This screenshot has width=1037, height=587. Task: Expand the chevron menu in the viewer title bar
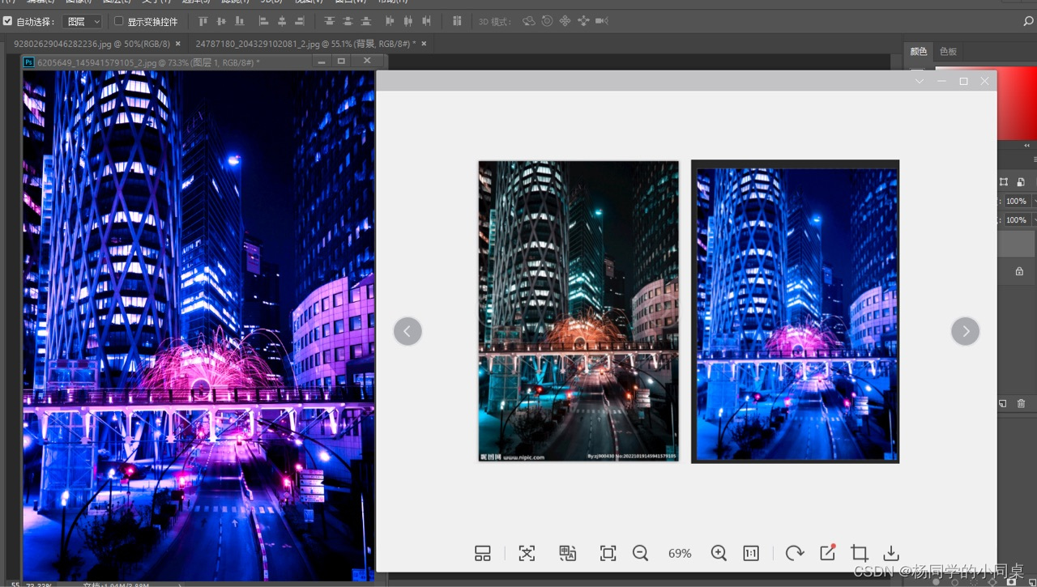(x=919, y=81)
